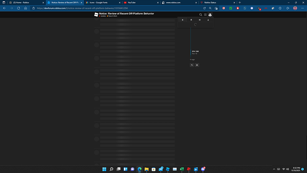This screenshot has height=173, width=307.
Task: Open the News & Alerts category link
Action: click(x=112, y=16)
